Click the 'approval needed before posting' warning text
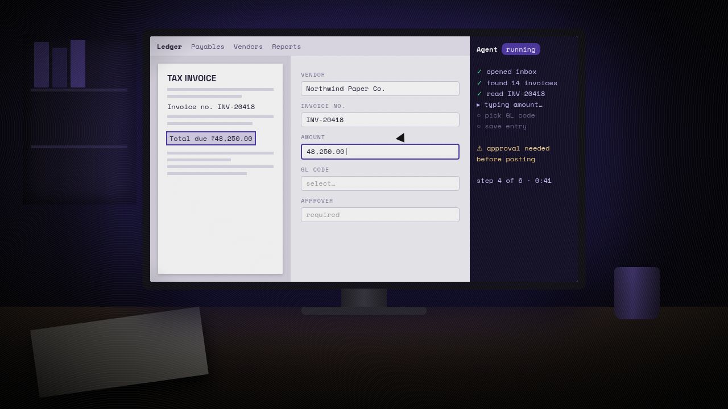Image resolution: width=728 pixels, height=409 pixels. (513, 153)
